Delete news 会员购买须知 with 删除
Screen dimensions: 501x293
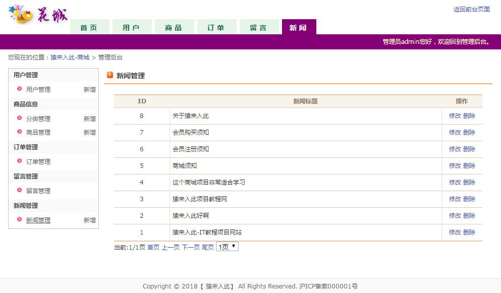(469, 132)
